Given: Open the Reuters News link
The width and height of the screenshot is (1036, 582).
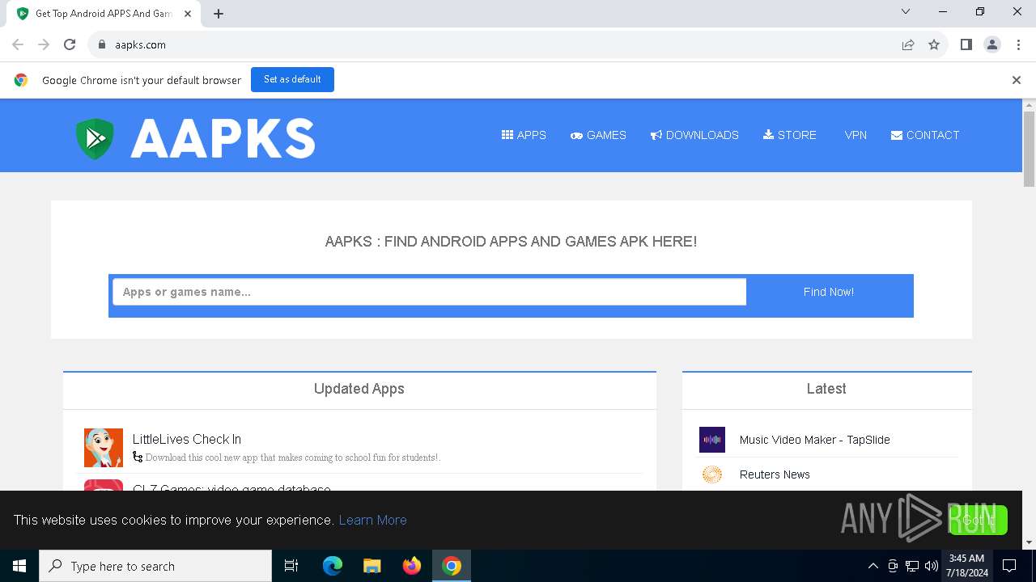Looking at the screenshot, I should (775, 474).
